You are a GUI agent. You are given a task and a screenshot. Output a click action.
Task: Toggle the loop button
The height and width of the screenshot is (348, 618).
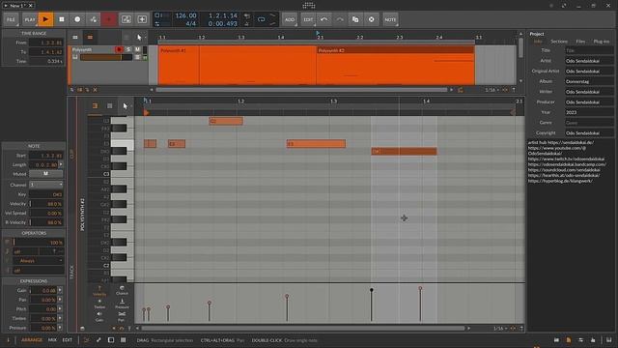(x=261, y=19)
